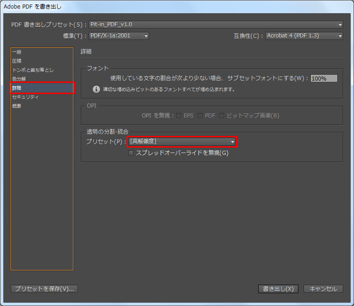The height and width of the screenshot is (306, 354).
Task: Expand the 互換性 Acrobat 4 dropdown
Action: point(304,36)
